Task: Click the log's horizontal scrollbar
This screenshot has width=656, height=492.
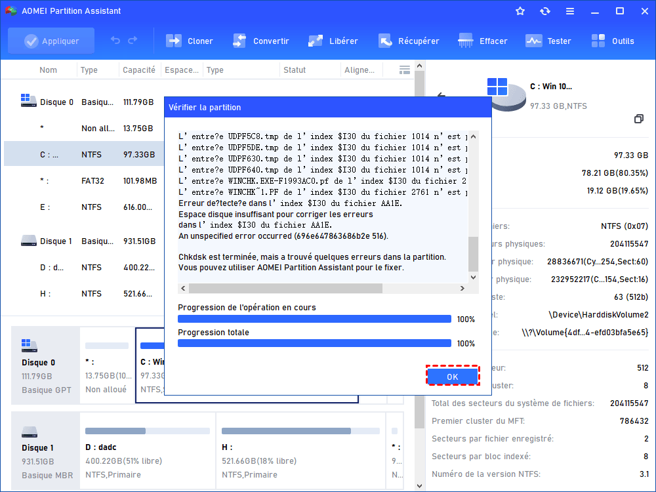Action: click(x=285, y=288)
